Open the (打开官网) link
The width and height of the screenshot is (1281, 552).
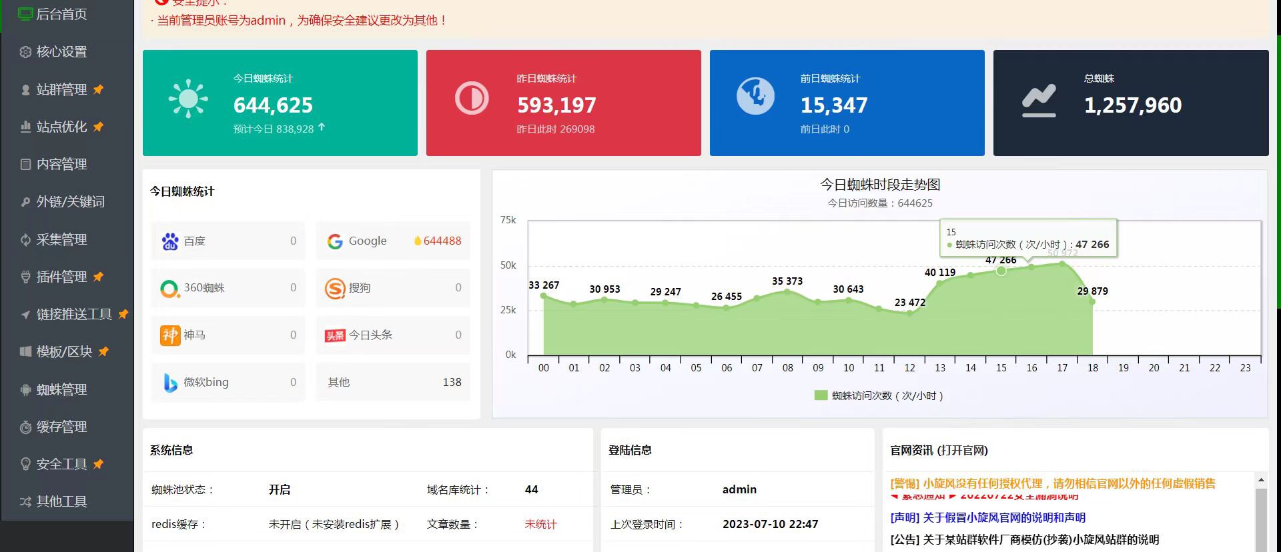pos(963,451)
